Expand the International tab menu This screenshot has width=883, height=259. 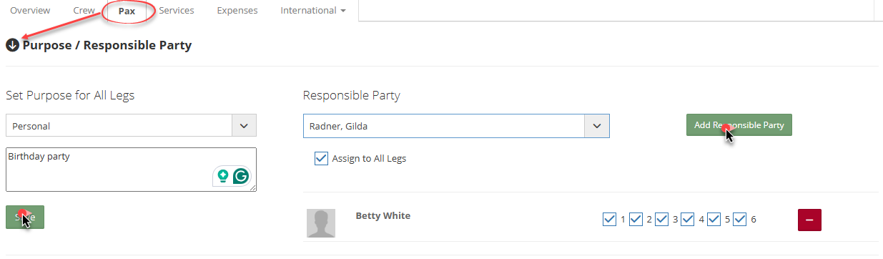pyautogui.click(x=313, y=11)
